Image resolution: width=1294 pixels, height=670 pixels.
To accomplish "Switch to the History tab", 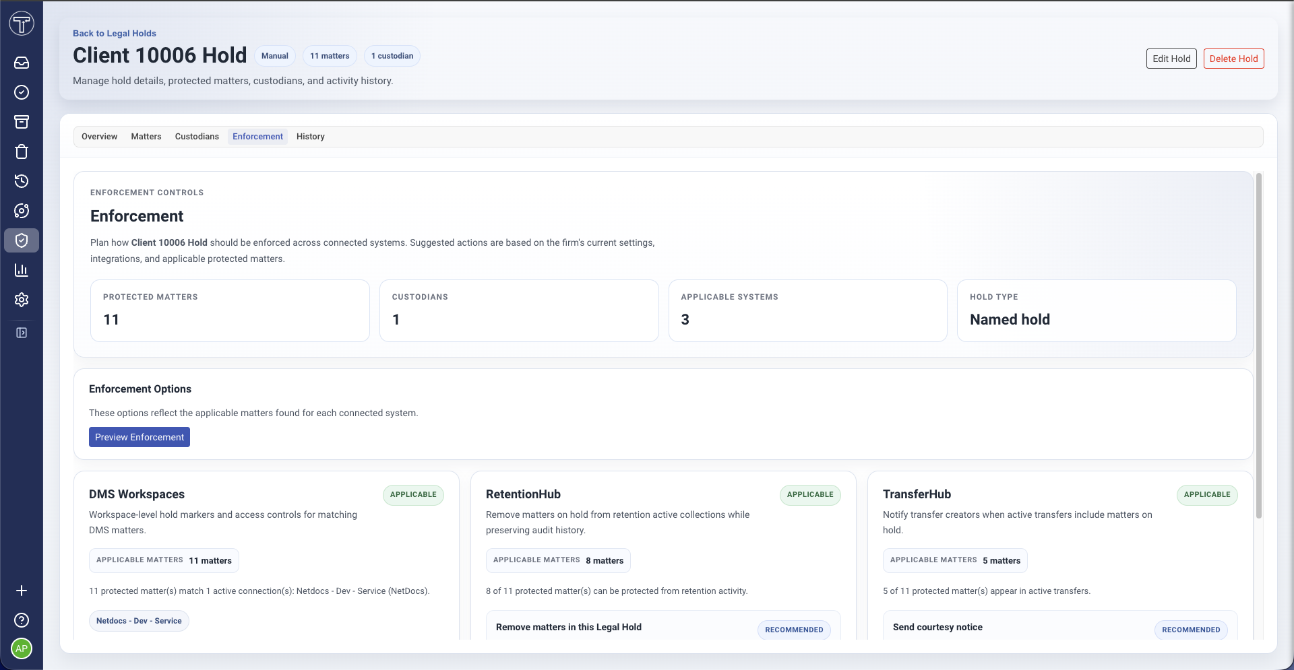I will [x=311, y=137].
